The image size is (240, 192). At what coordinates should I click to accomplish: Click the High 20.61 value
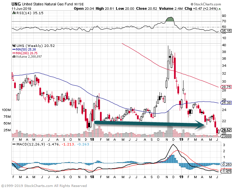(105, 8)
